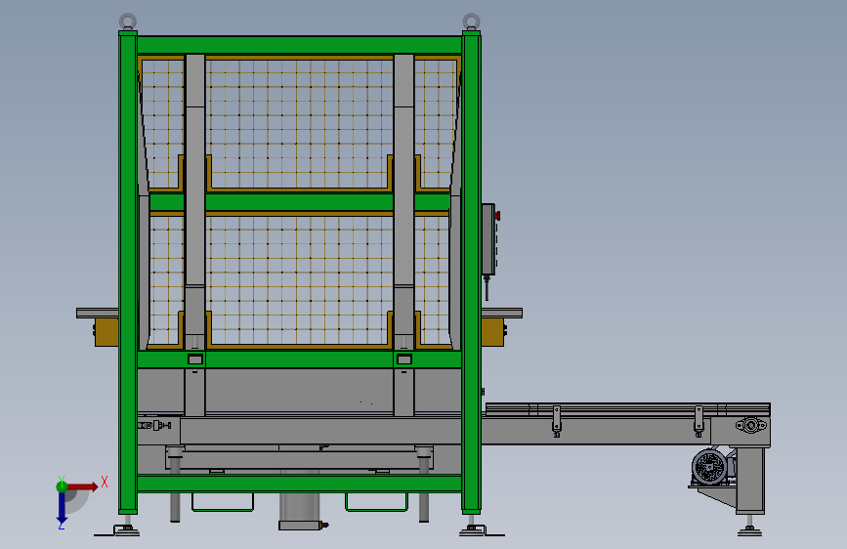Click the blue Z axis arrow of the triad

pos(62,508)
